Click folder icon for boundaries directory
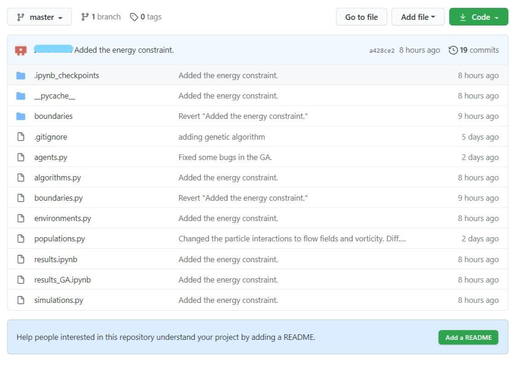 [21, 117]
